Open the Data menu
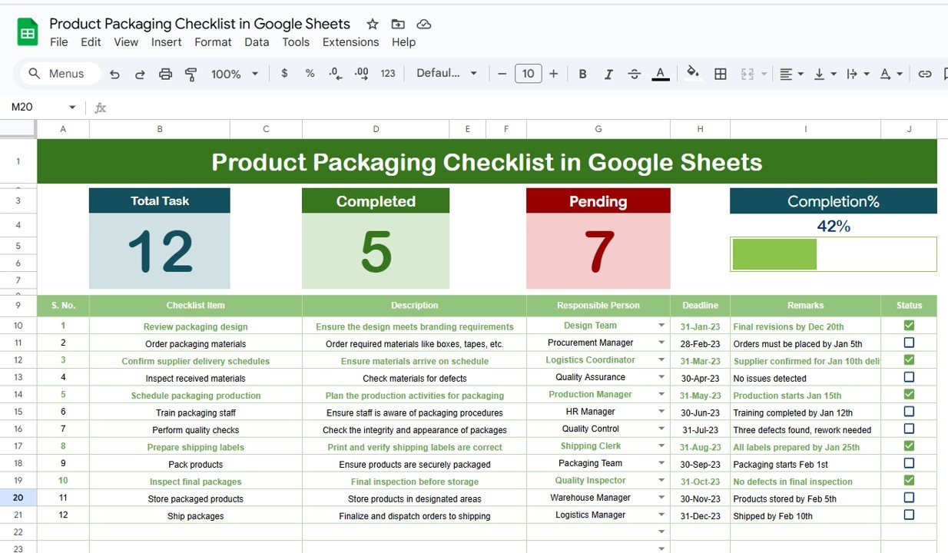948x553 pixels. tap(257, 42)
